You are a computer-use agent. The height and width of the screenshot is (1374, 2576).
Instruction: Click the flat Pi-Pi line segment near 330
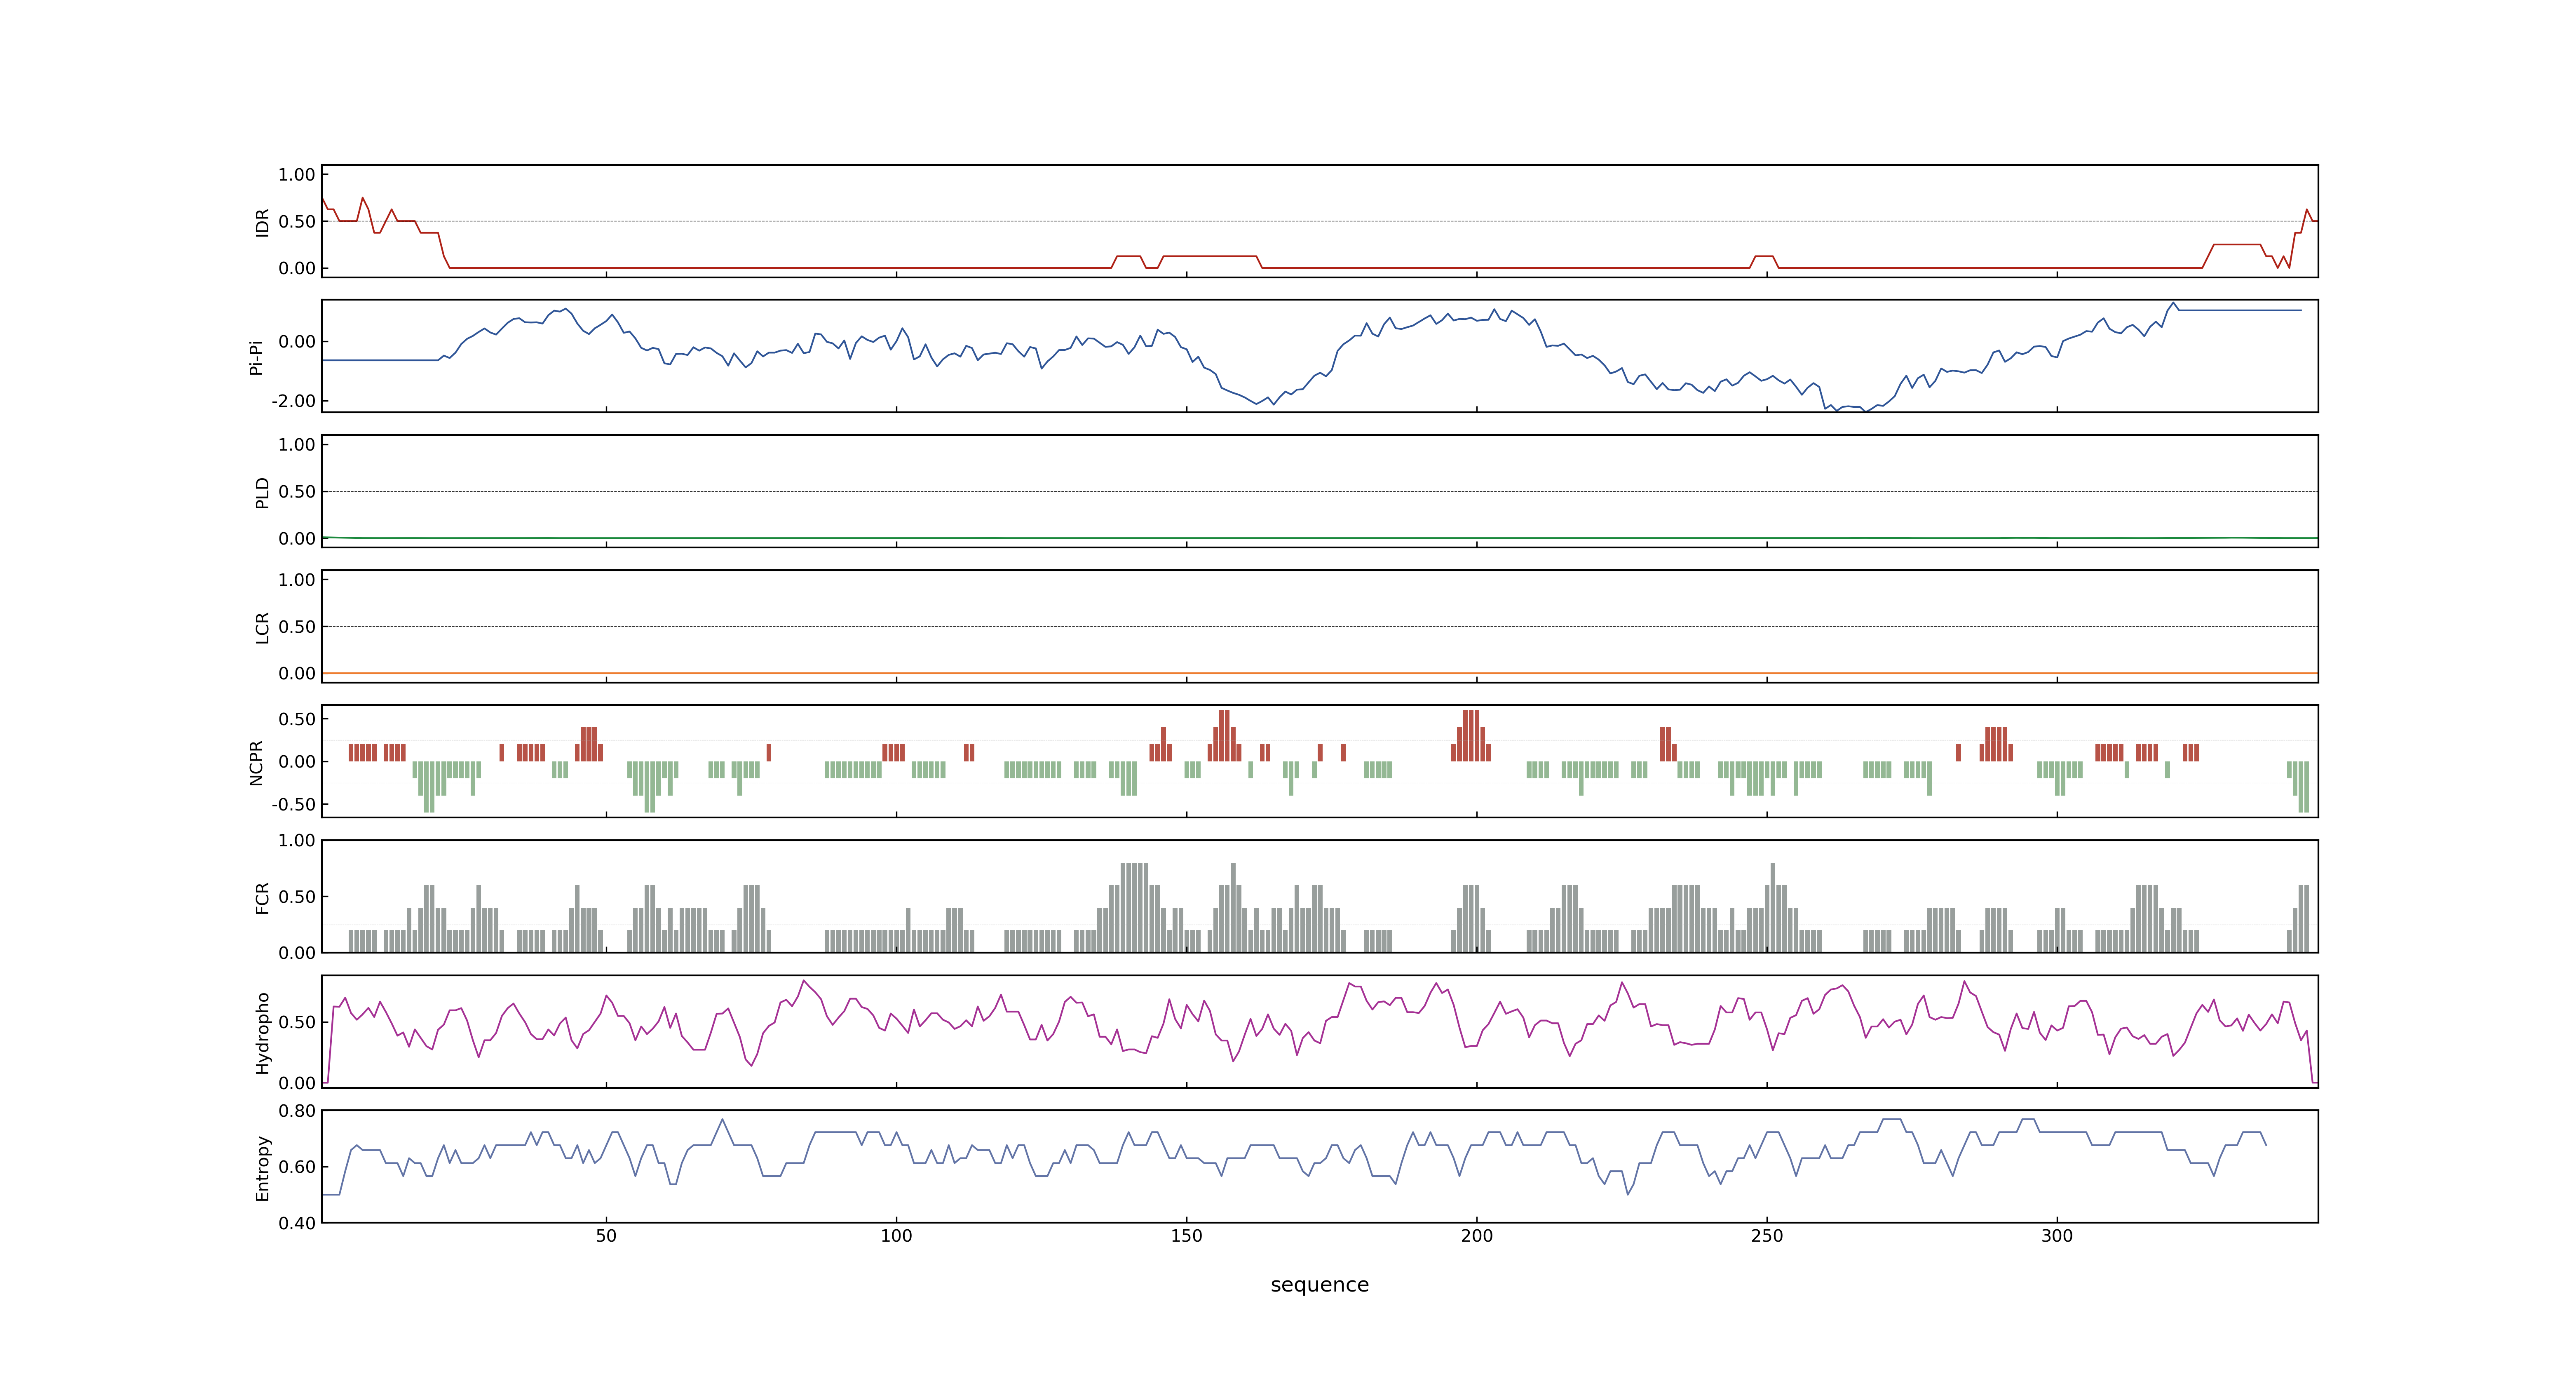pyautogui.click(x=2240, y=310)
